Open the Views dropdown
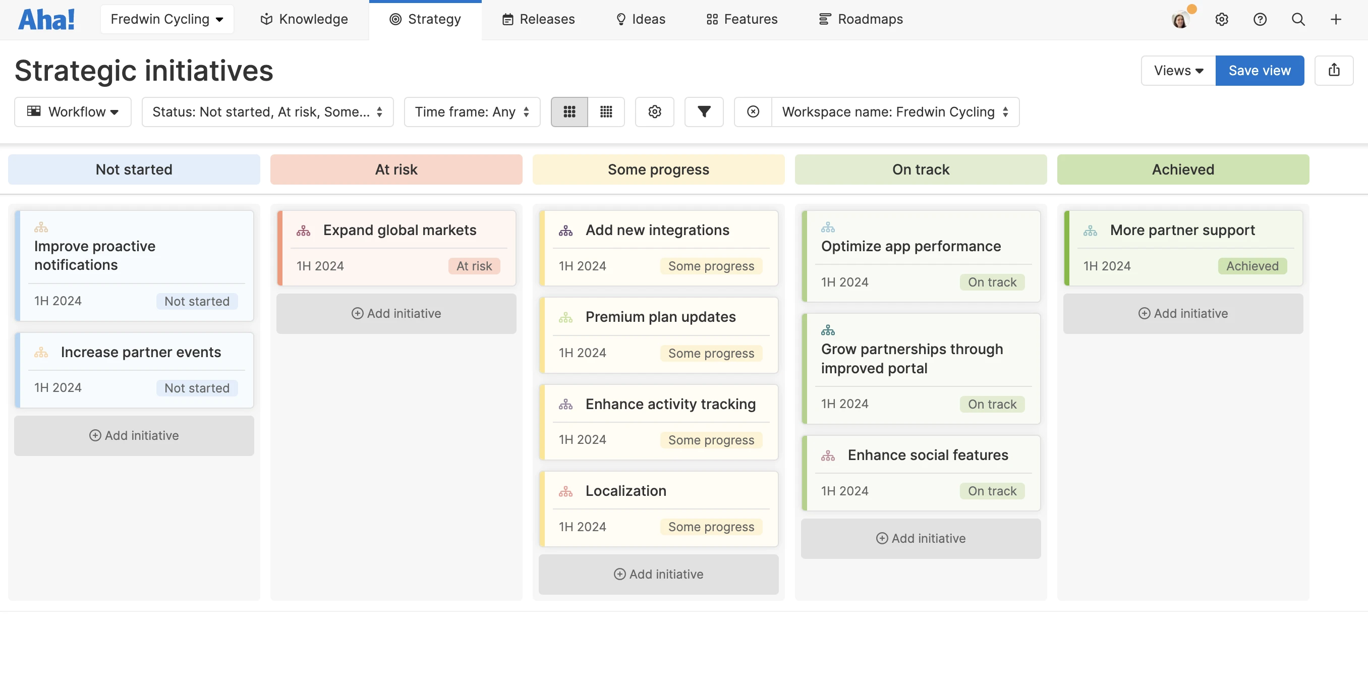The image size is (1368, 684). point(1177,70)
